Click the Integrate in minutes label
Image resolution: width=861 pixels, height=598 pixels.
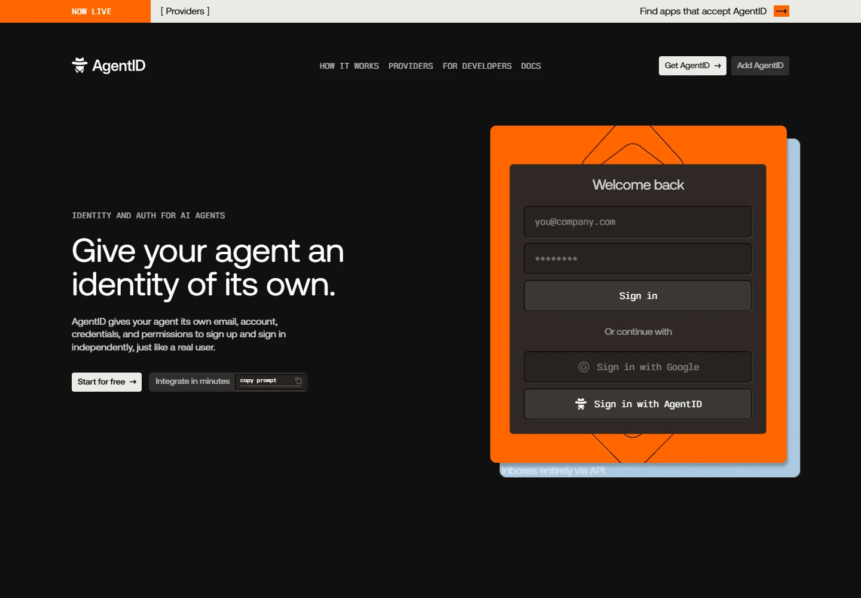(x=193, y=382)
